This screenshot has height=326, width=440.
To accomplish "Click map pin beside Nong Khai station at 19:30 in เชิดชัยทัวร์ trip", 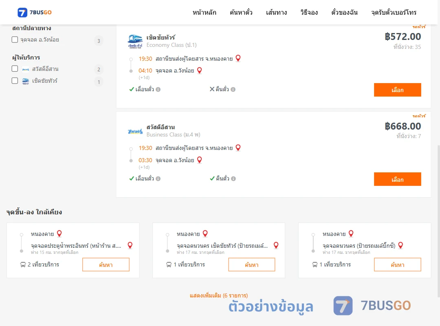I will click(238, 58).
